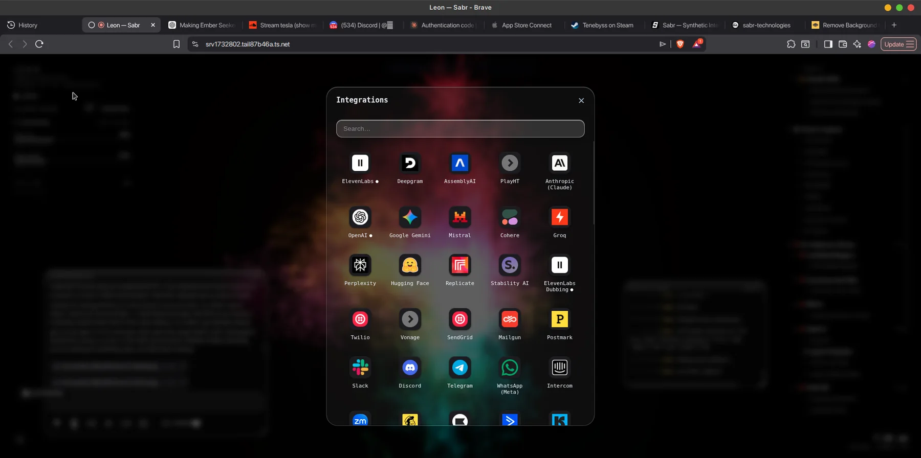921x458 pixels.
Task: Choose the Groq integration
Action: (x=560, y=217)
